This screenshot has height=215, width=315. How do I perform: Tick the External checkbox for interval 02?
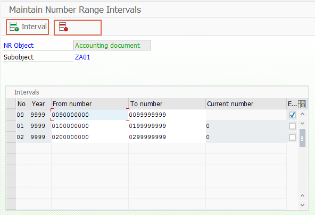[x=292, y=137]
